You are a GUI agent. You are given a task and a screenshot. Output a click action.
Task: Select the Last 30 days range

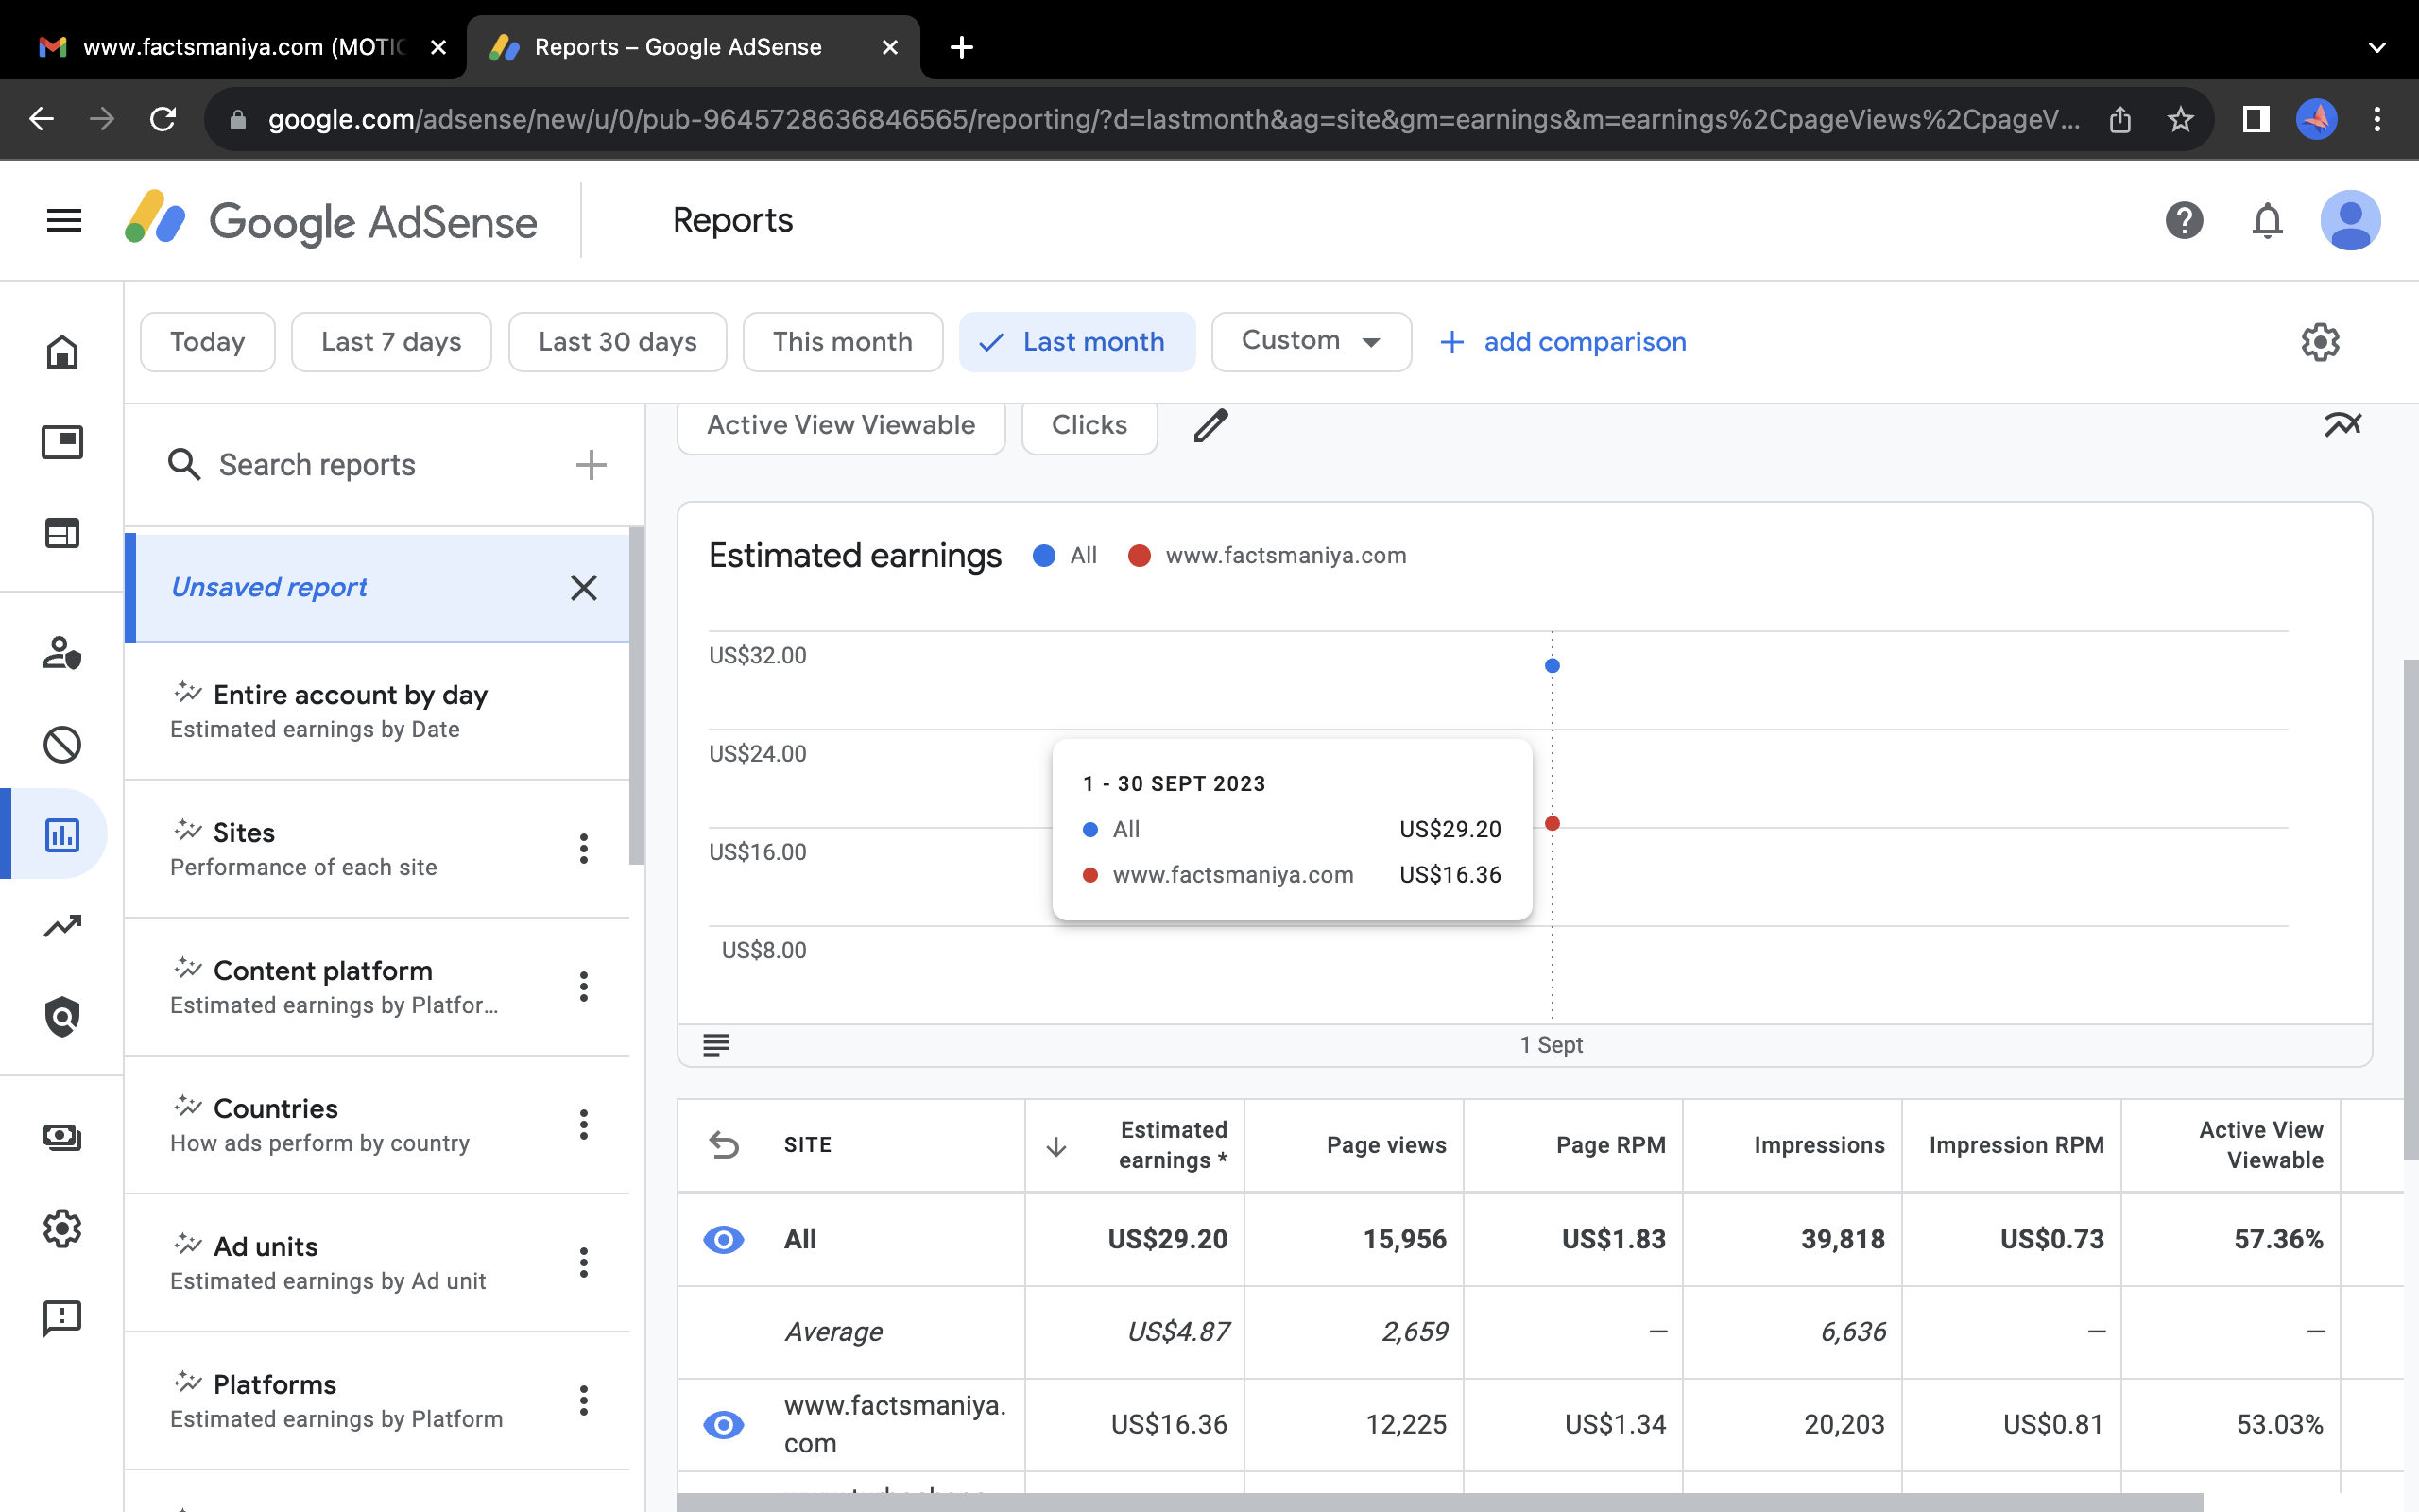point(617,342)
